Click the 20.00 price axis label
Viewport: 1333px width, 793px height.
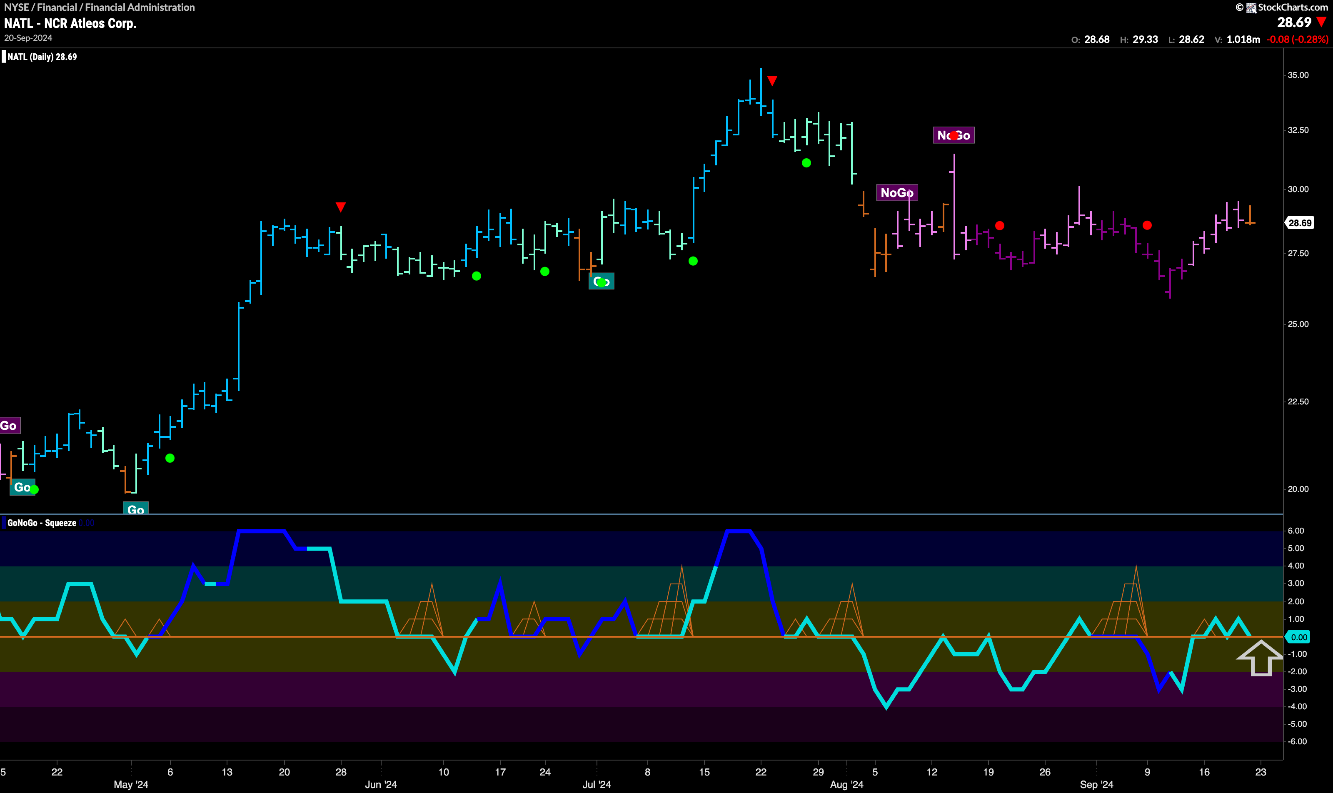click(1298, 489)
